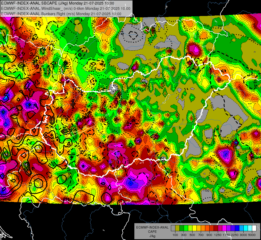Pick the dark red legend swatch
Image resolution: width=261 pixels, height=240 pixels.
(x=216, y=228)
